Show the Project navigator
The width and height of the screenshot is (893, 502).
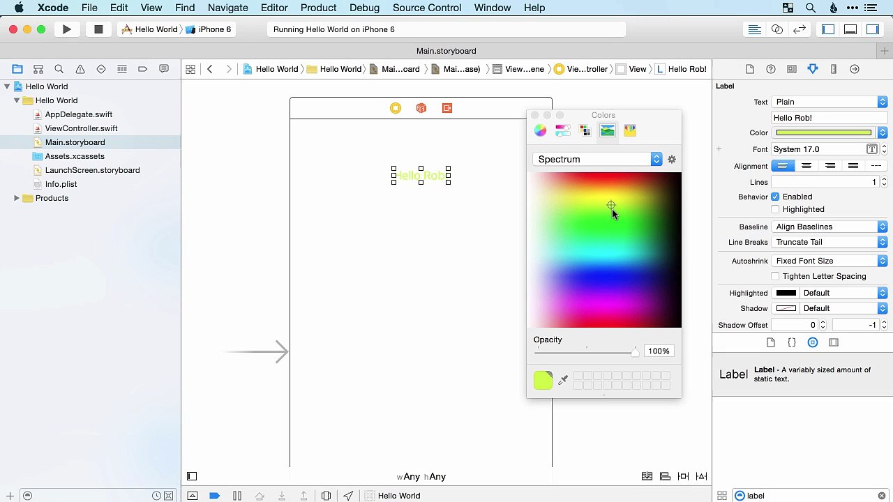click(x=17, y=69)
